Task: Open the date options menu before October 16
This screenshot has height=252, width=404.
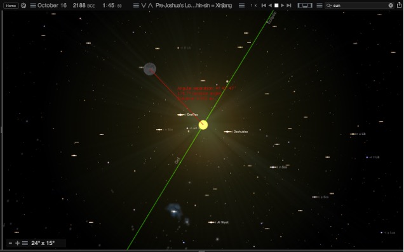Action: 33,6
